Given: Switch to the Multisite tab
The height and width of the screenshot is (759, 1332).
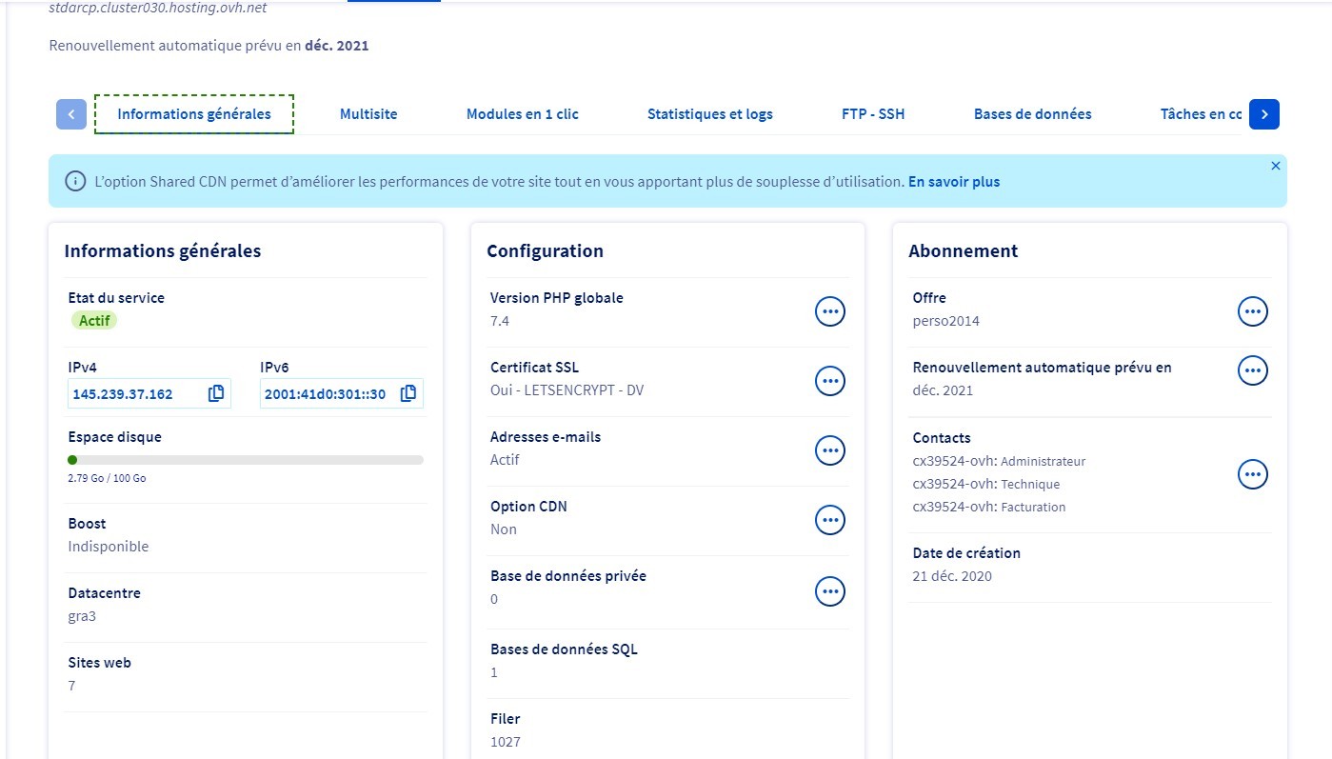Looking at the screenshot, I should [x=368, y=114].
